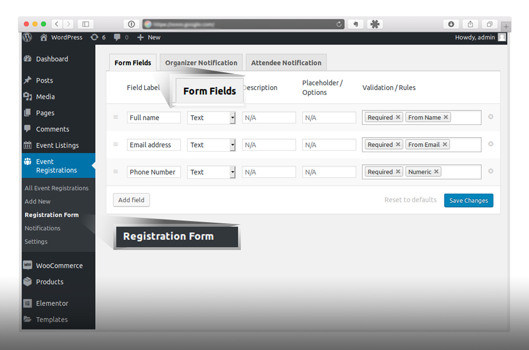Switch to the Form Fields tab
The width and height of the screenshot is (529, 350).
(x=132, y=63)
